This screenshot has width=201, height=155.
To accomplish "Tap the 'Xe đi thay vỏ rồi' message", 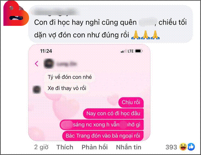I will [67, 88].
